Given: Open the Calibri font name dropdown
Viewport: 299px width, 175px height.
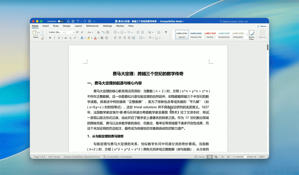Looking at the screenshot, I should point(56,32).
